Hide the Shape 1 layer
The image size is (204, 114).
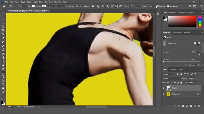click(x=164, y=88)
